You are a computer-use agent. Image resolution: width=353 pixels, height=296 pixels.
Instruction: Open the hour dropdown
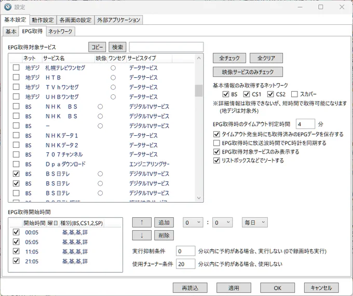coord(193,222)
